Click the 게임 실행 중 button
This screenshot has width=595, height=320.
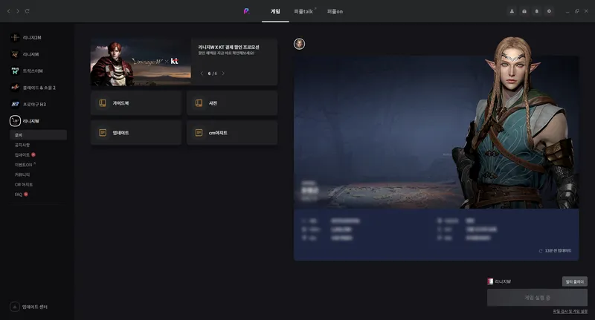tap(537, 298)
